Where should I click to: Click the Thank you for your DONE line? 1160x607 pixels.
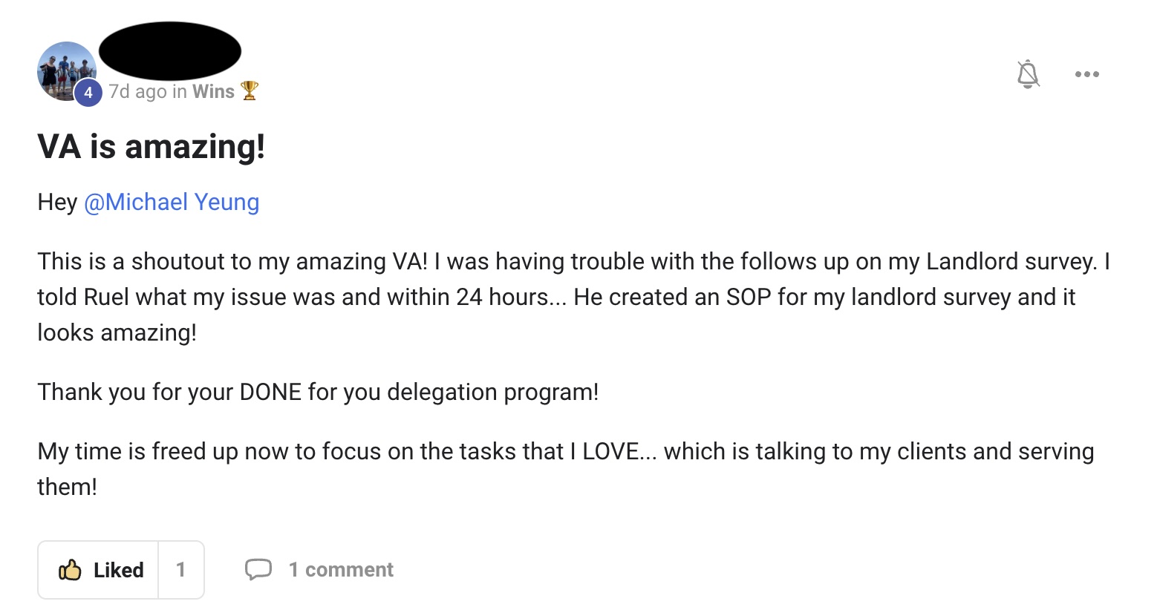tap(318, 392)
